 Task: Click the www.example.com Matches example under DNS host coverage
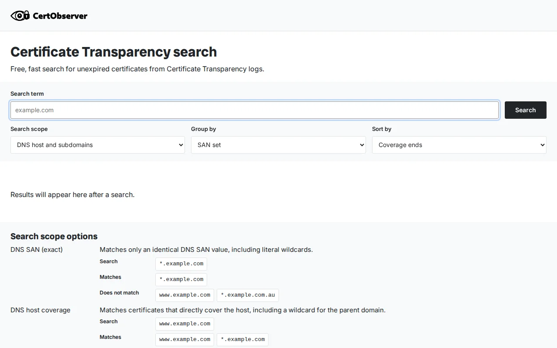click(185, 339)
